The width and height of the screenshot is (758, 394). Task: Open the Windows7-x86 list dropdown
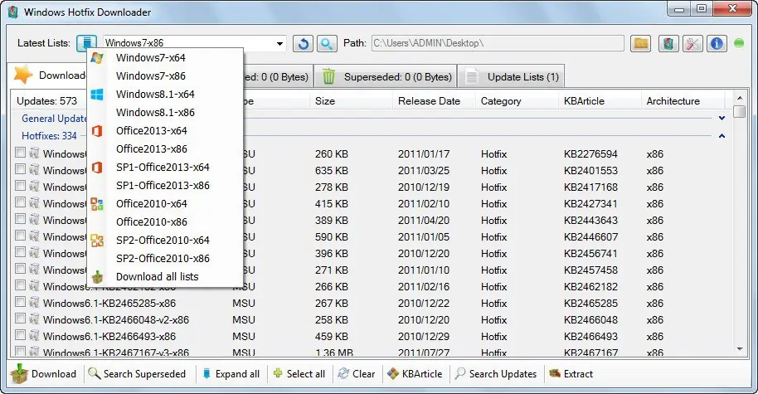tap(279, 43)
